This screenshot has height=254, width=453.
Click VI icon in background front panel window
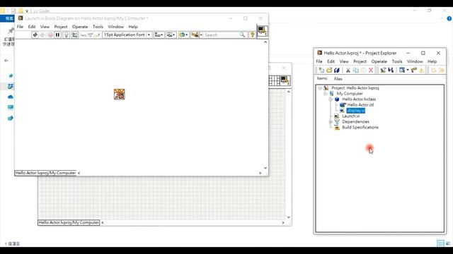tap(285, 80)
